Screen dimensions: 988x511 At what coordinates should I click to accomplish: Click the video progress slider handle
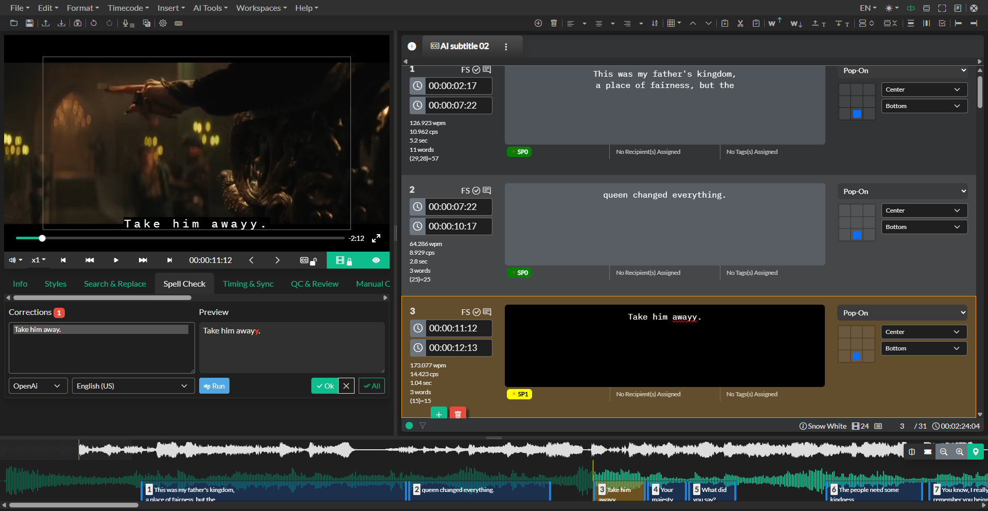pyautogui.click(x=42, y=238)
